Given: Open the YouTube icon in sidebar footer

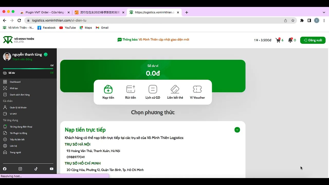Looking at the screenshot, I should 52,169.
